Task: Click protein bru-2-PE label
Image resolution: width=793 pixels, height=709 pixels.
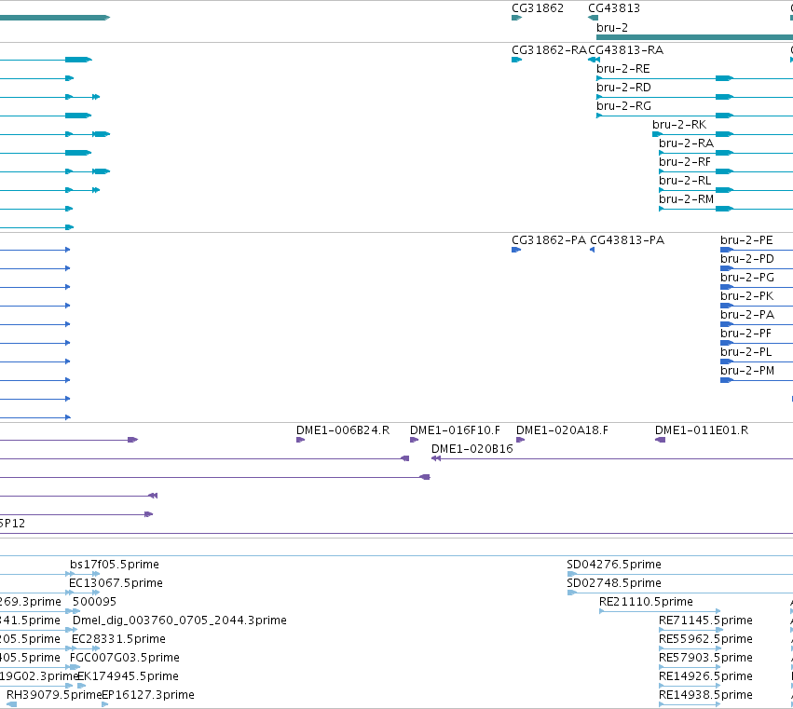Action: (x=746, y=240)
